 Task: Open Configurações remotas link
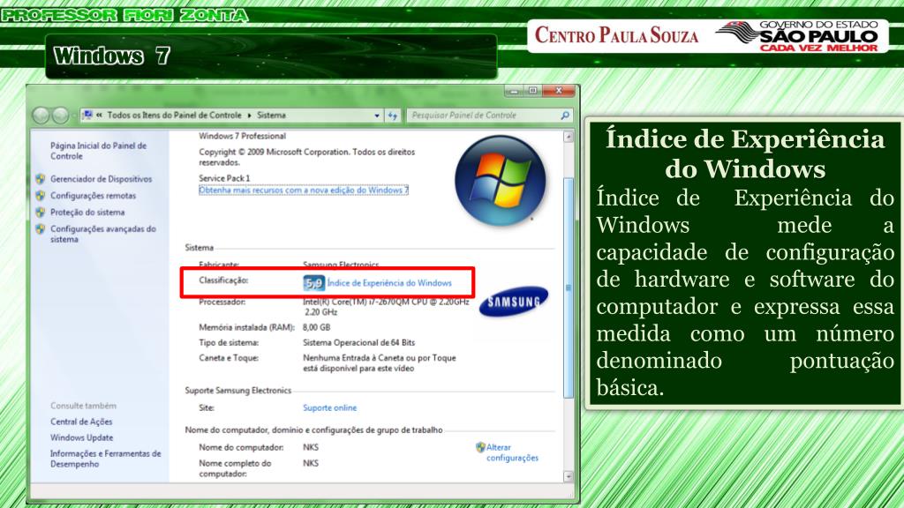pos(93,196)
